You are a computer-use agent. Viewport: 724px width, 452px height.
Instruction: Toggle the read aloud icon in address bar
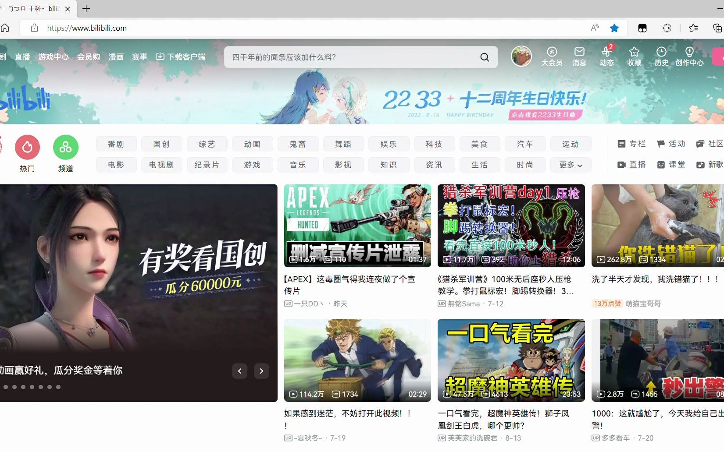[x=595, y=28]
